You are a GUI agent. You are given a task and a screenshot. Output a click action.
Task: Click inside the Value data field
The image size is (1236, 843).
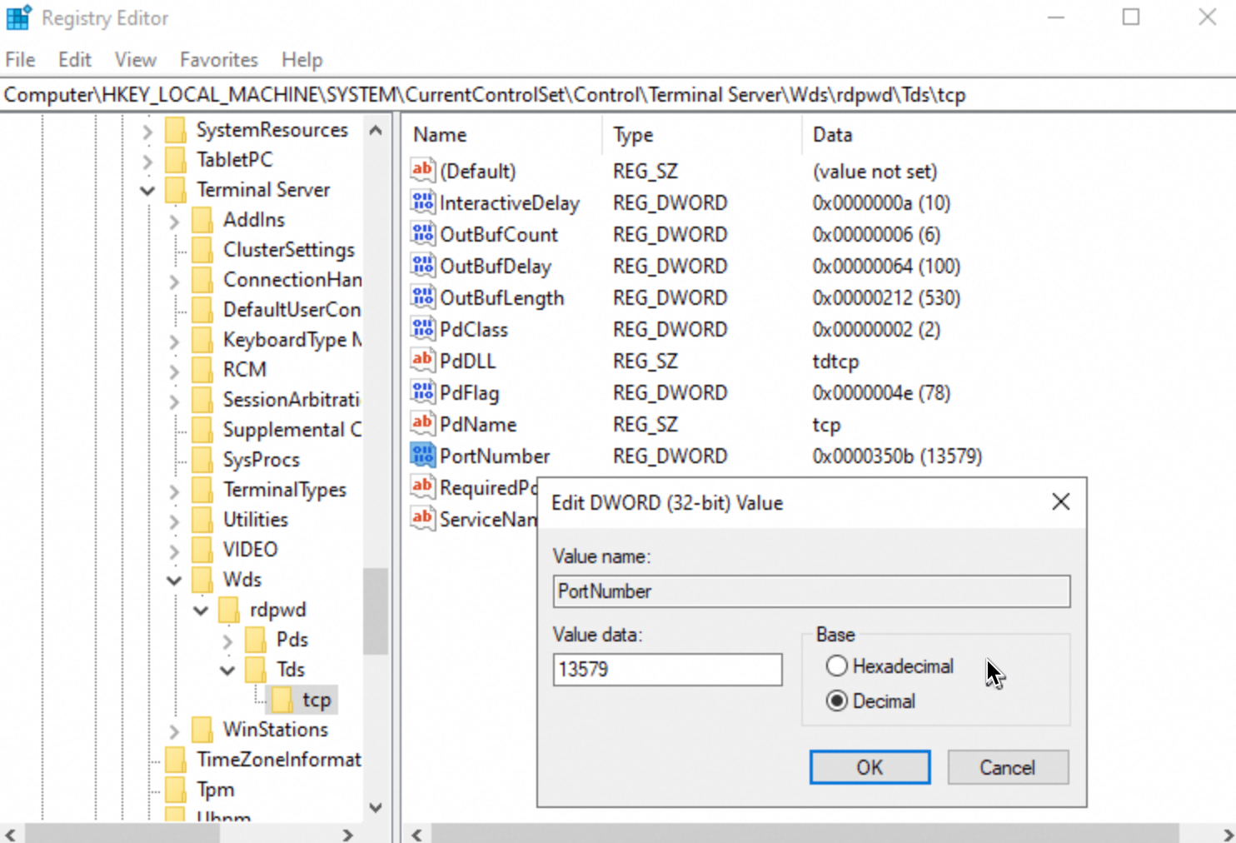tap(666, 669)
